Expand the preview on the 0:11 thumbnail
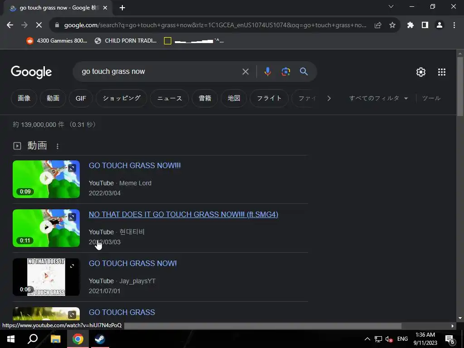The image size is (464, 348). [72, 217]
